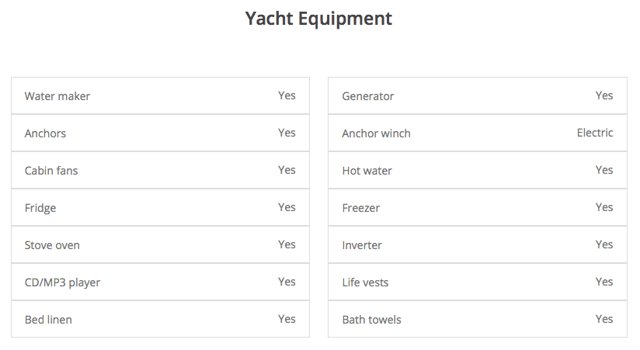This screenshot has width=640, height=350.
Task: Click the CD/MP3 player row
Action: 160,282
